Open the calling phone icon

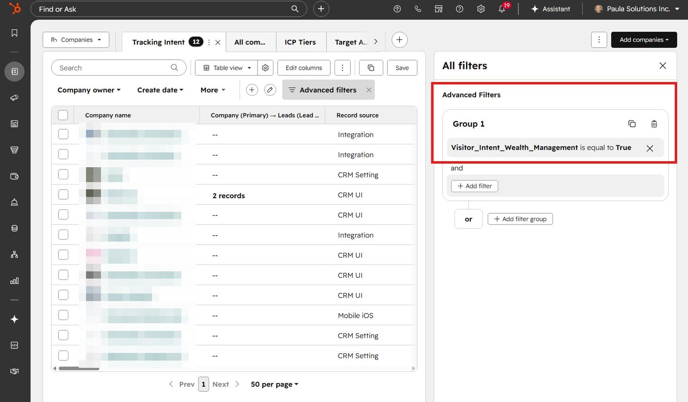click(x=418, y=9)
